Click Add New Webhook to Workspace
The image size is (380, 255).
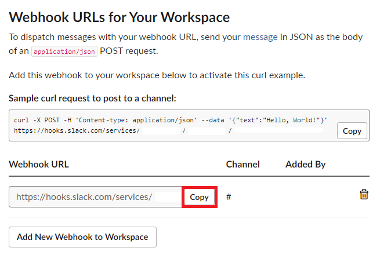(82, 237)
